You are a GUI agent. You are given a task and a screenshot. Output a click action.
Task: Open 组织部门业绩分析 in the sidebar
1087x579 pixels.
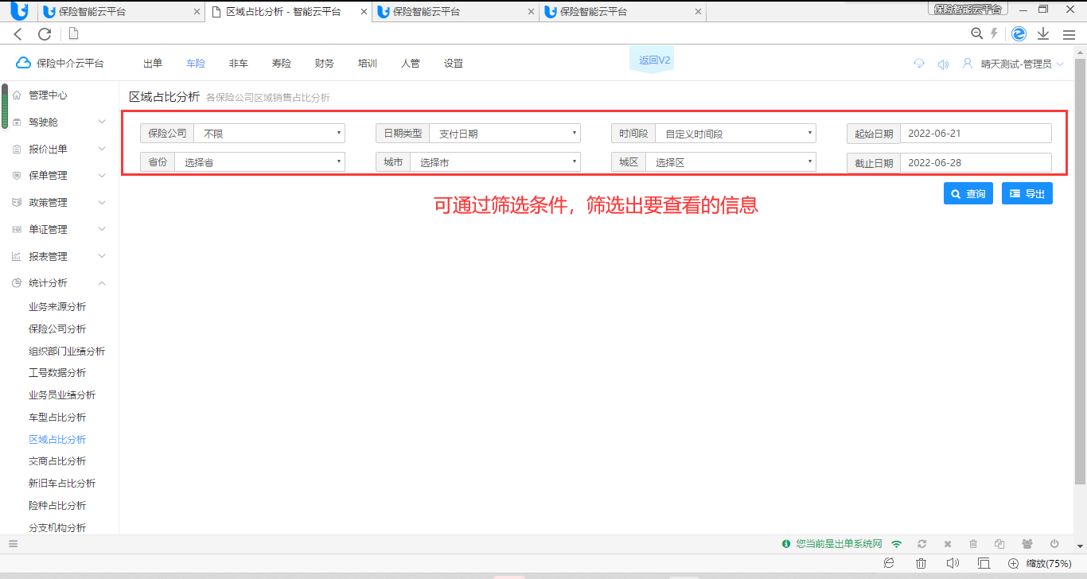[x=67, y=351]
